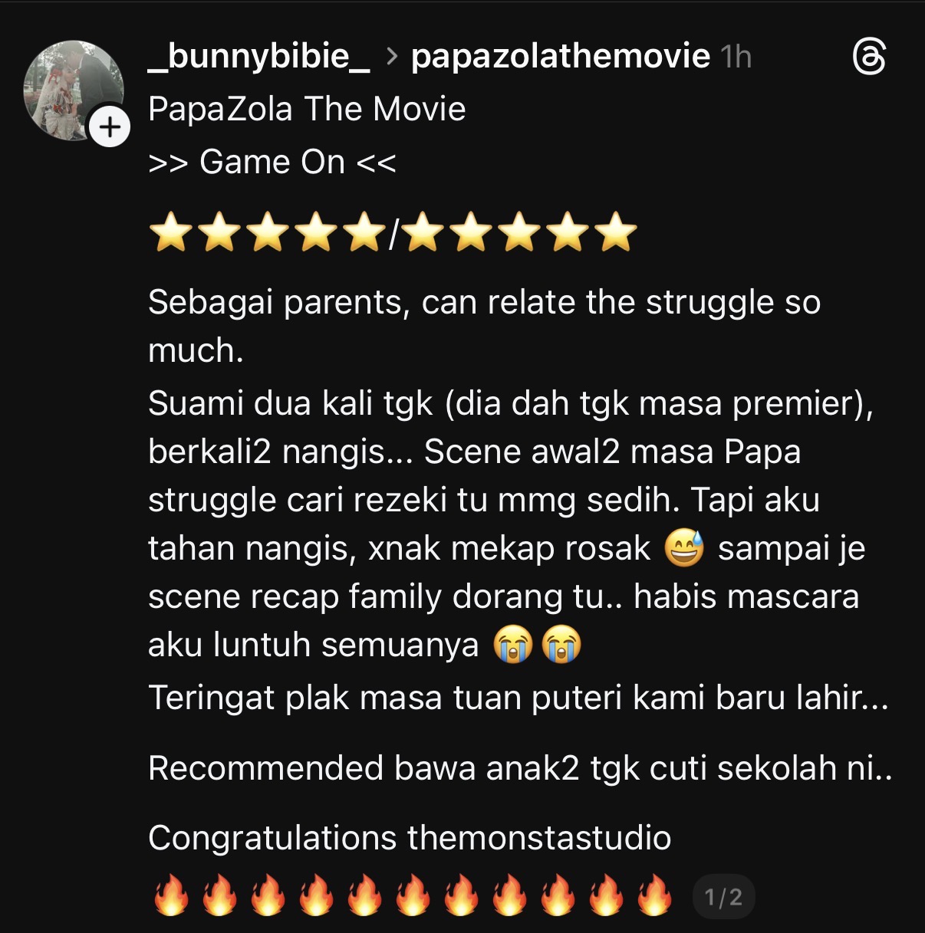
Task: Tap the 1/2 page indicator badge
Action: 723,897
